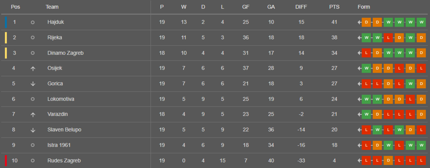Screen dimensions: 430x168
Task: Click Osijek's upward position arrow icon
Action: click(x=33, y=69)
